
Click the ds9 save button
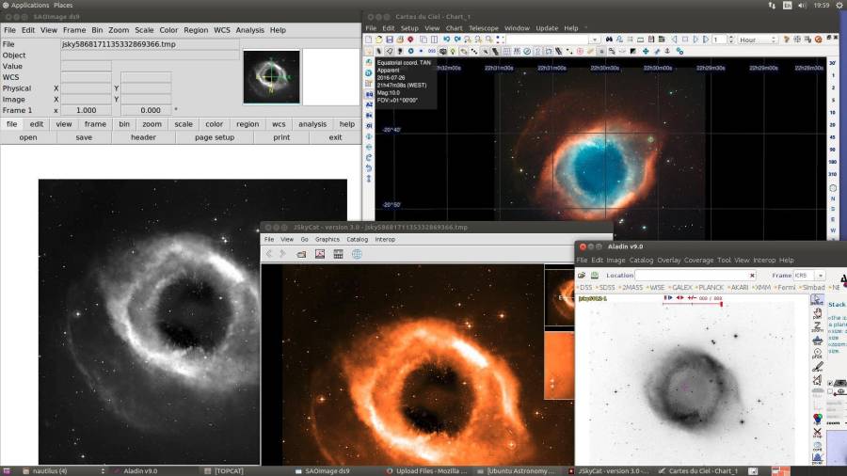coord(84,137)
